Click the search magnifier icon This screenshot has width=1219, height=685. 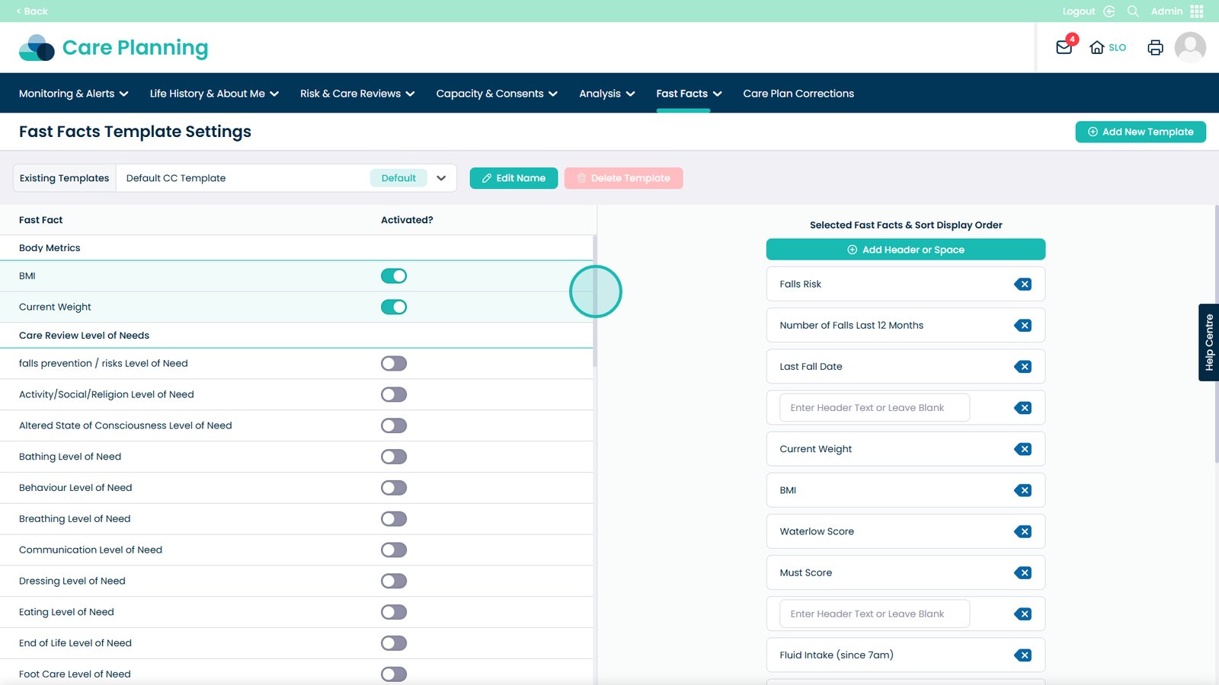coord(1133,11)
